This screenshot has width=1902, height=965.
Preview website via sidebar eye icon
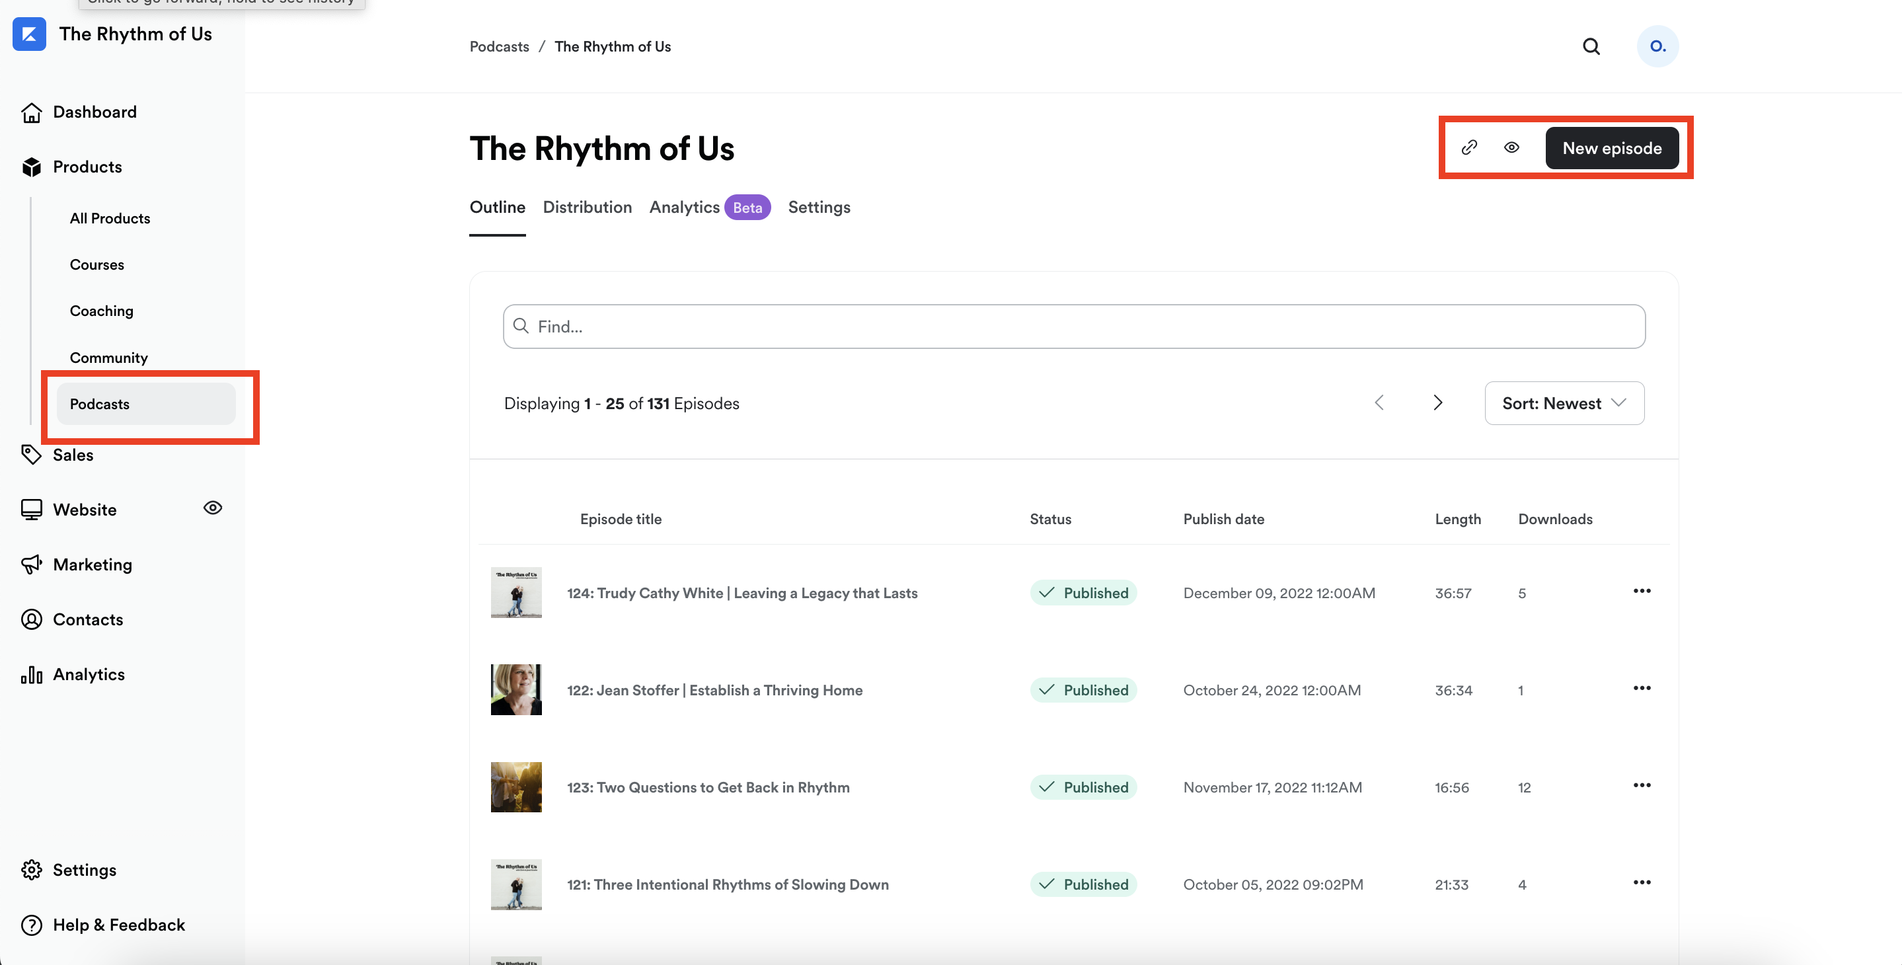pos(213,508)
